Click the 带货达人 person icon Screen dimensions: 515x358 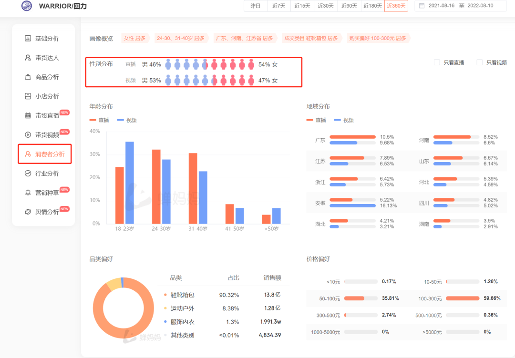pos(28,58)
